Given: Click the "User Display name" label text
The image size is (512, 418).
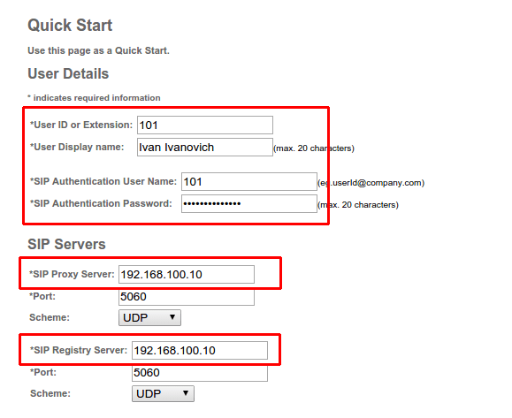Looking at the screenshot, I should (x=77, y=148).
